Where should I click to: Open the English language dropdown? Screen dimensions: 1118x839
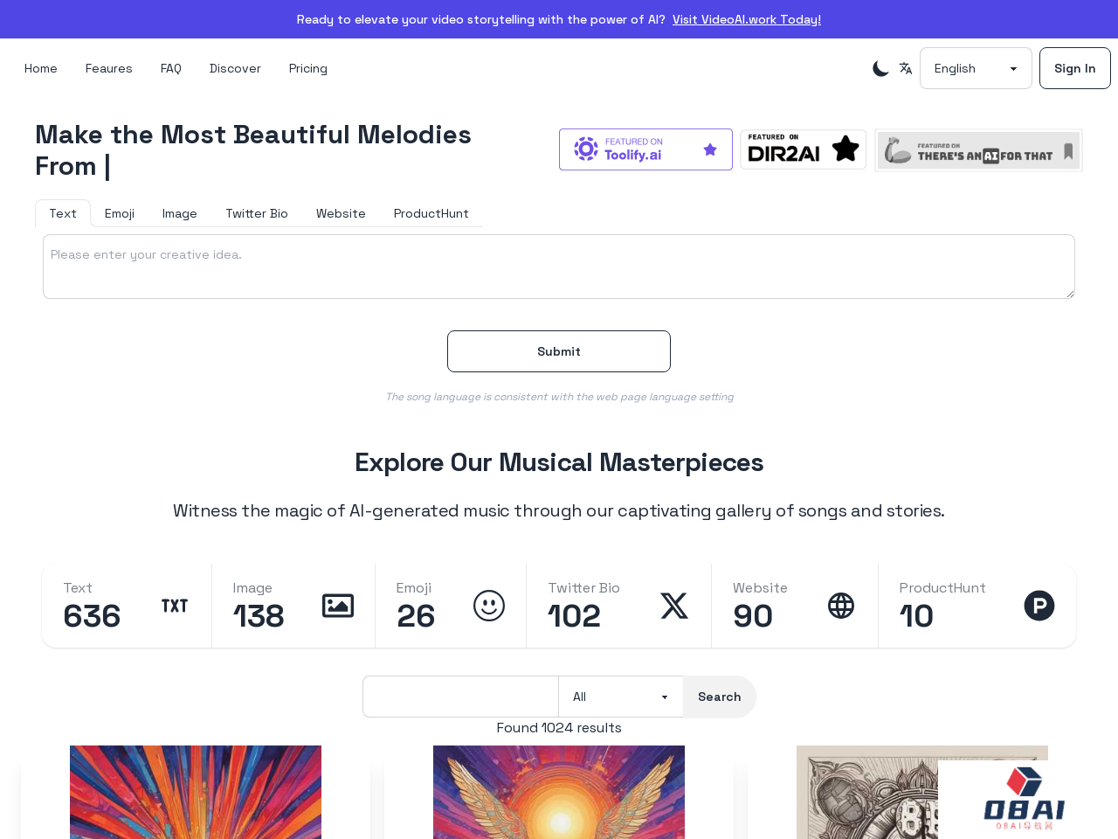[976, 68]
